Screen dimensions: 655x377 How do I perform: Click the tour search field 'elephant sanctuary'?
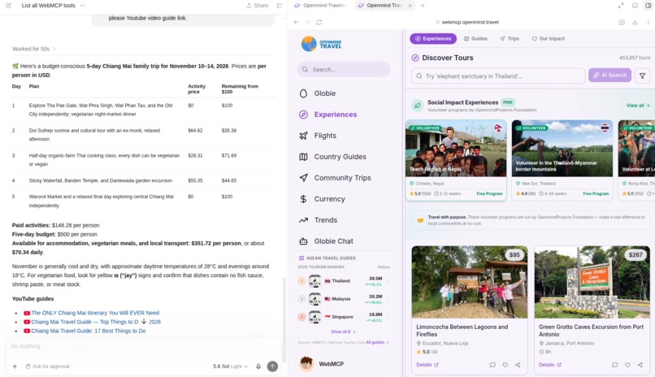coord(498,76)
